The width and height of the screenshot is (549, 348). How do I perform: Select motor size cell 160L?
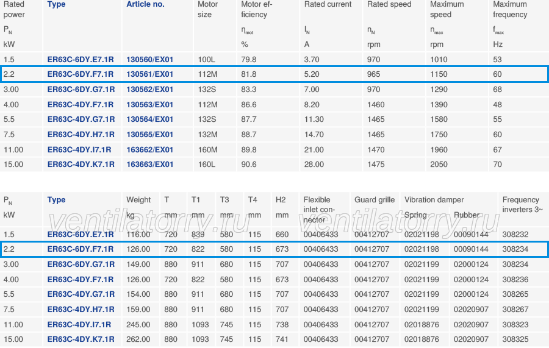[207, 165]
